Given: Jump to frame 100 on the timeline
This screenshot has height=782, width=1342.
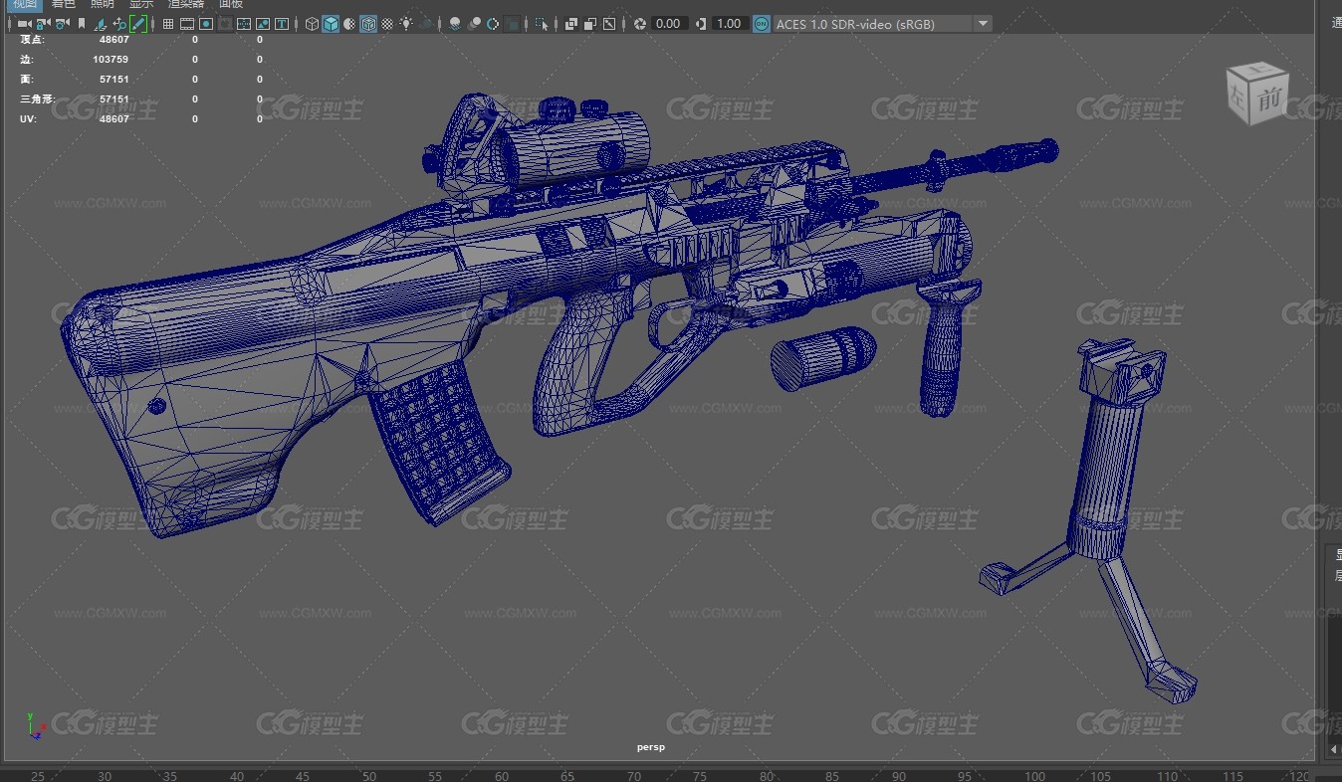Looking at the screenshot, I should (1035, 776).
